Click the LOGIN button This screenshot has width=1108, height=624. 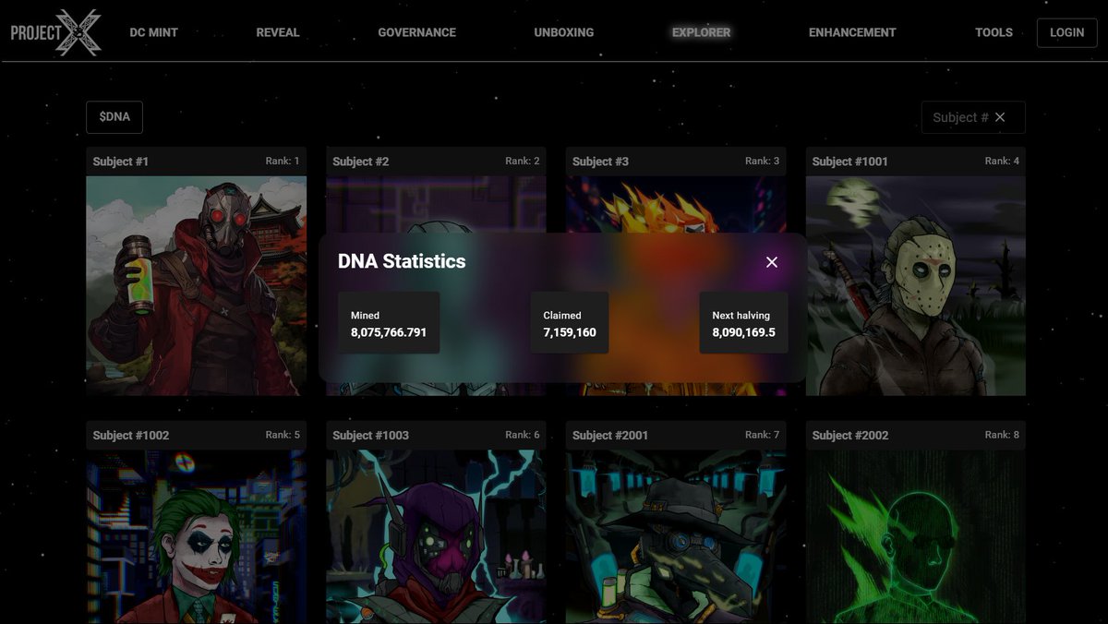(1066, 32)
